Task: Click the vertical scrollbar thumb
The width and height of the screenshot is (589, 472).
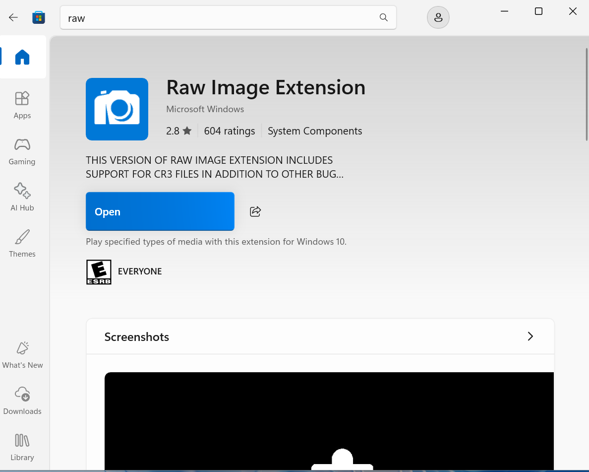Action: click(587, 94)
